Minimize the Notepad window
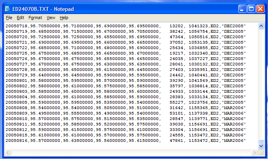This screenshot has width=268, height=159. (x=242, y=9)
